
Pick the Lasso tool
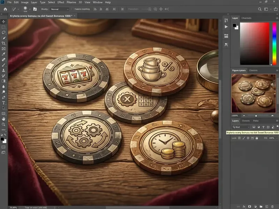pos(3,32)
